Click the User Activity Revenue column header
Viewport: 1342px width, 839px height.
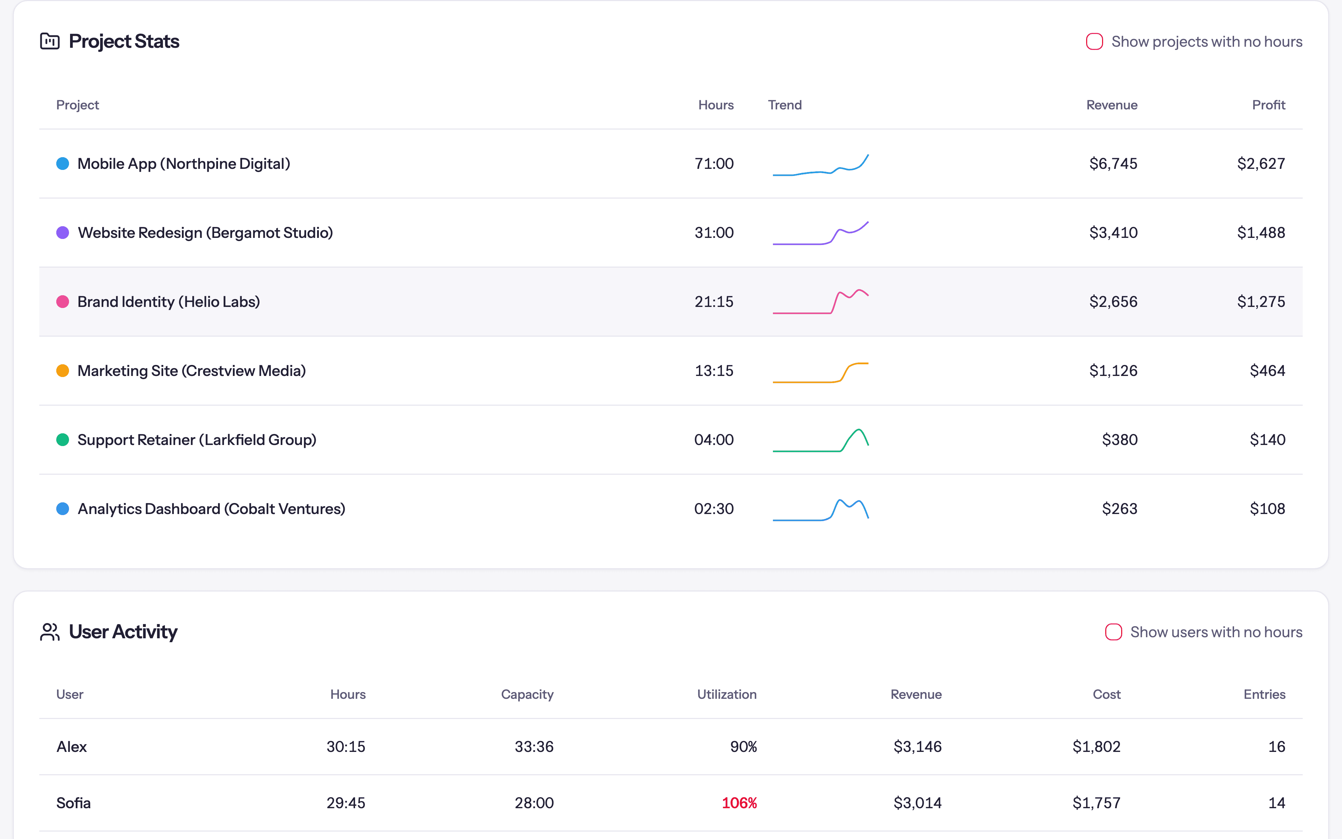click(x=916, y=694)
